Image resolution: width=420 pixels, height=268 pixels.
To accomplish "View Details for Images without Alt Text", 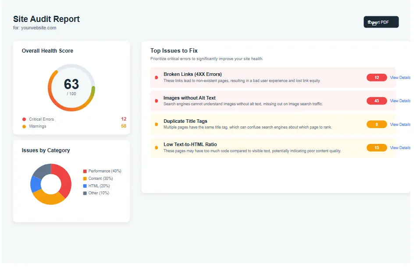I will [x=399, y=100].
